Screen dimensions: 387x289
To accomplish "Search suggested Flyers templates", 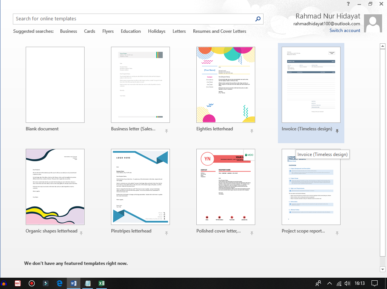I will click(108, 31).
